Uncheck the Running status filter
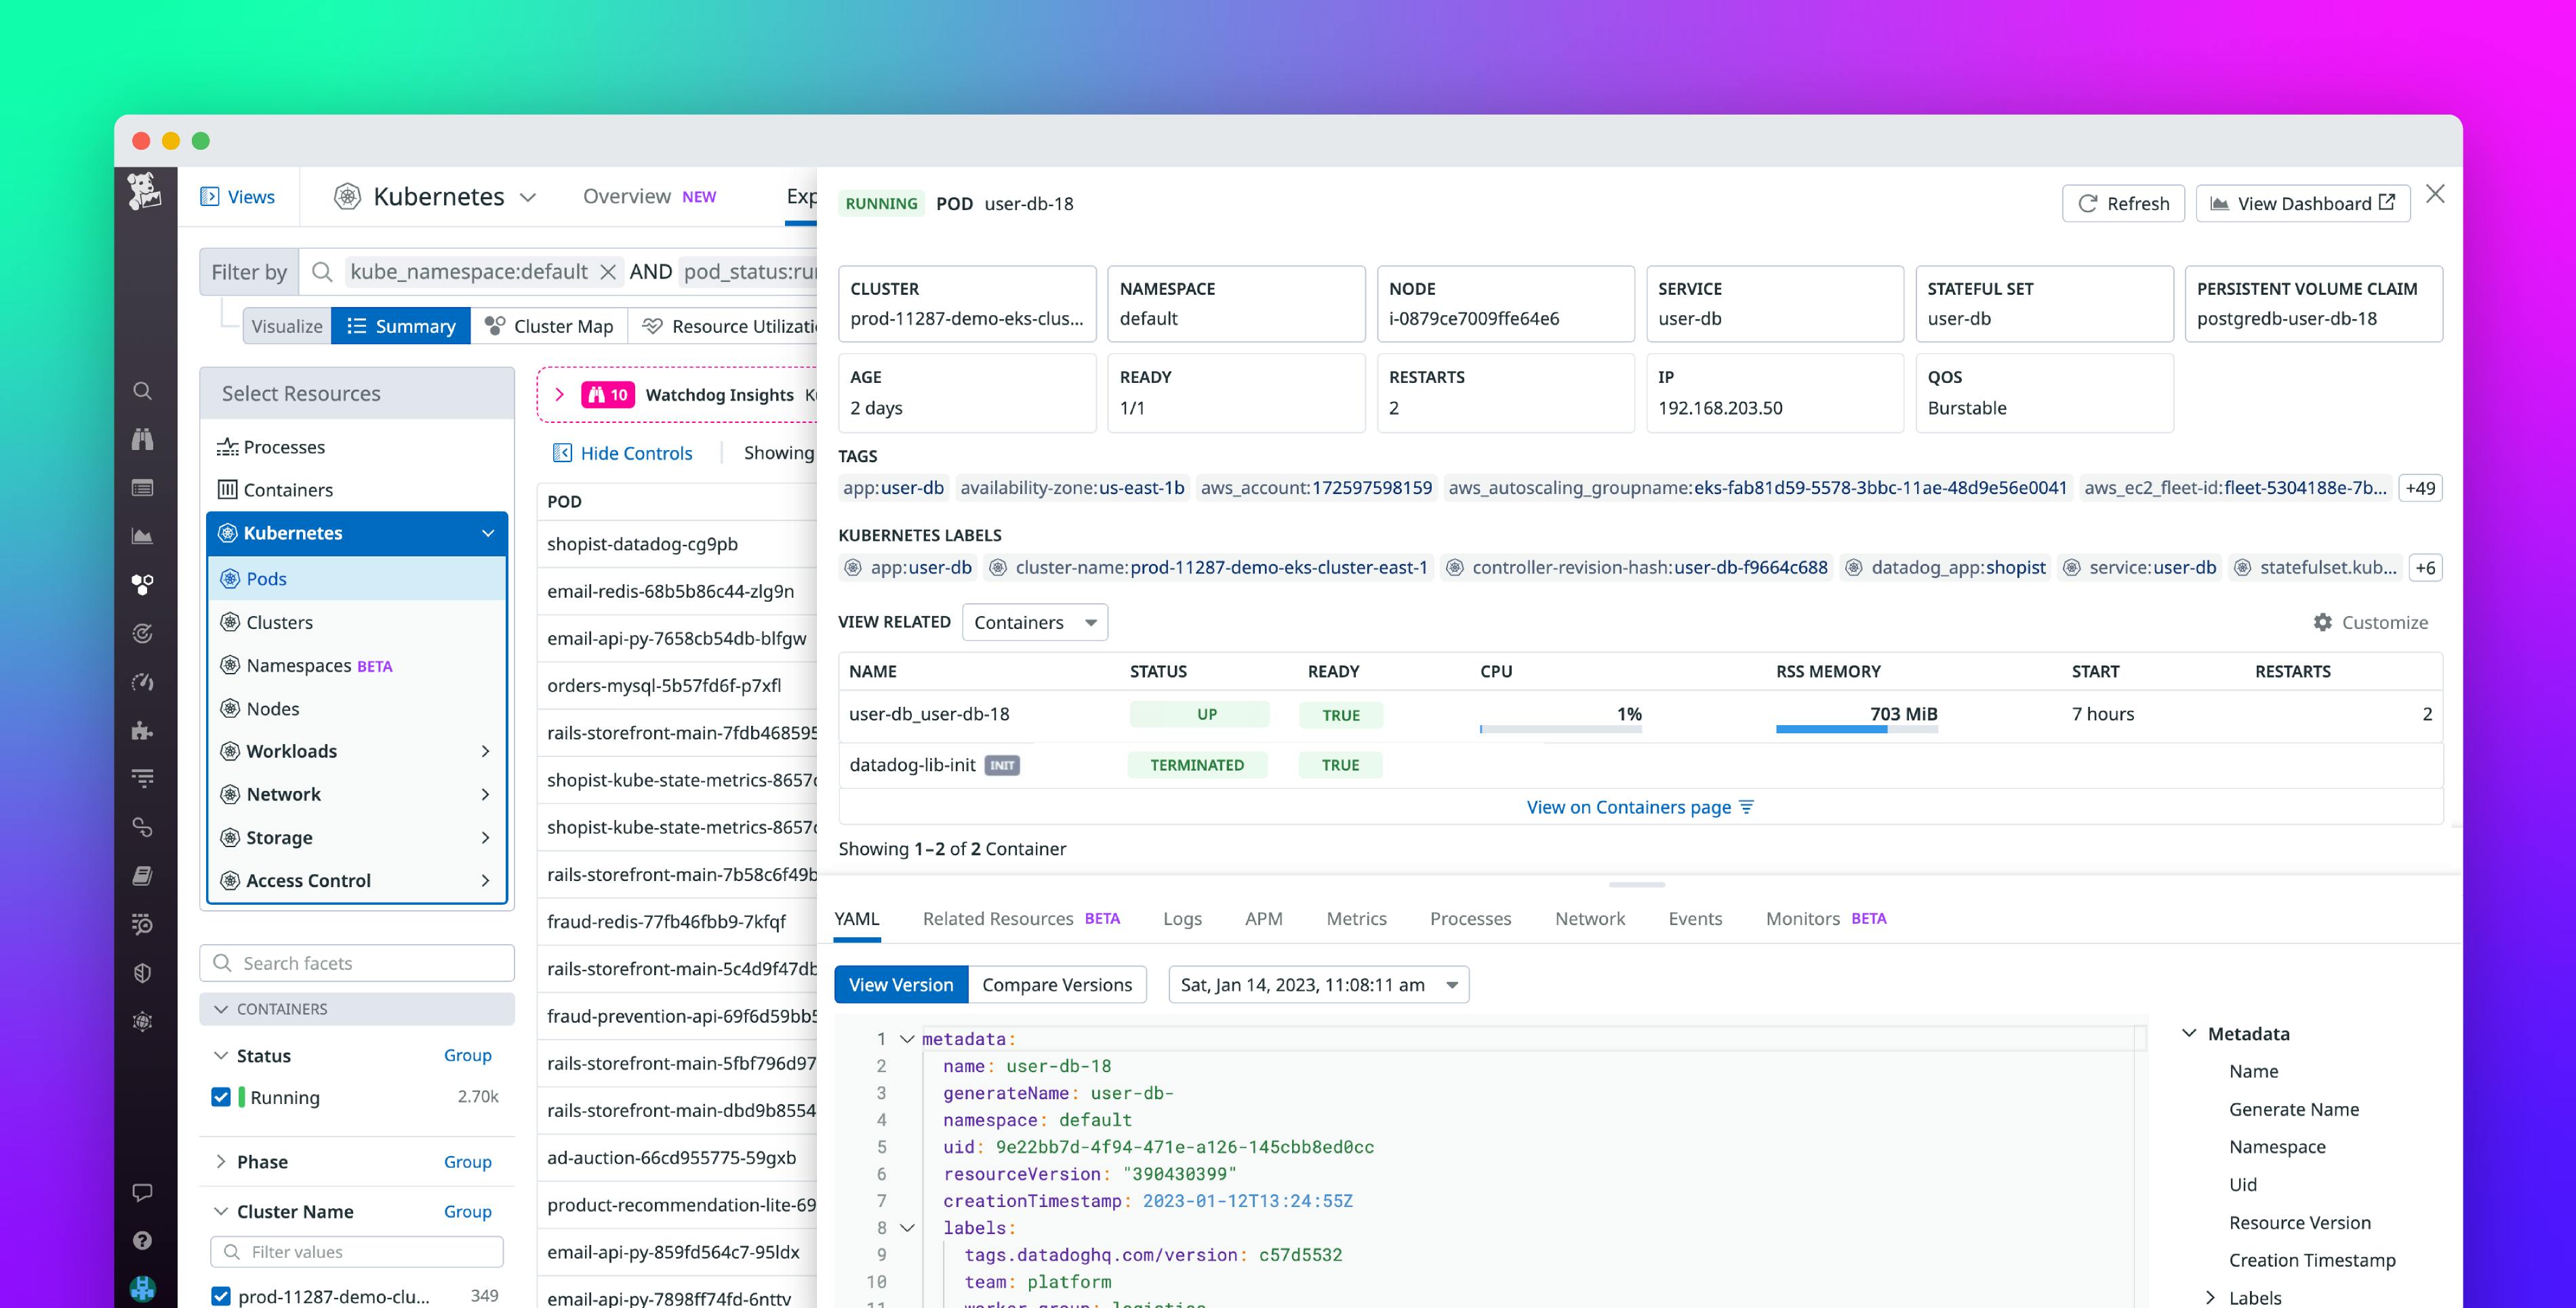2576x1308 pixels. click(x=221, y=1097)
